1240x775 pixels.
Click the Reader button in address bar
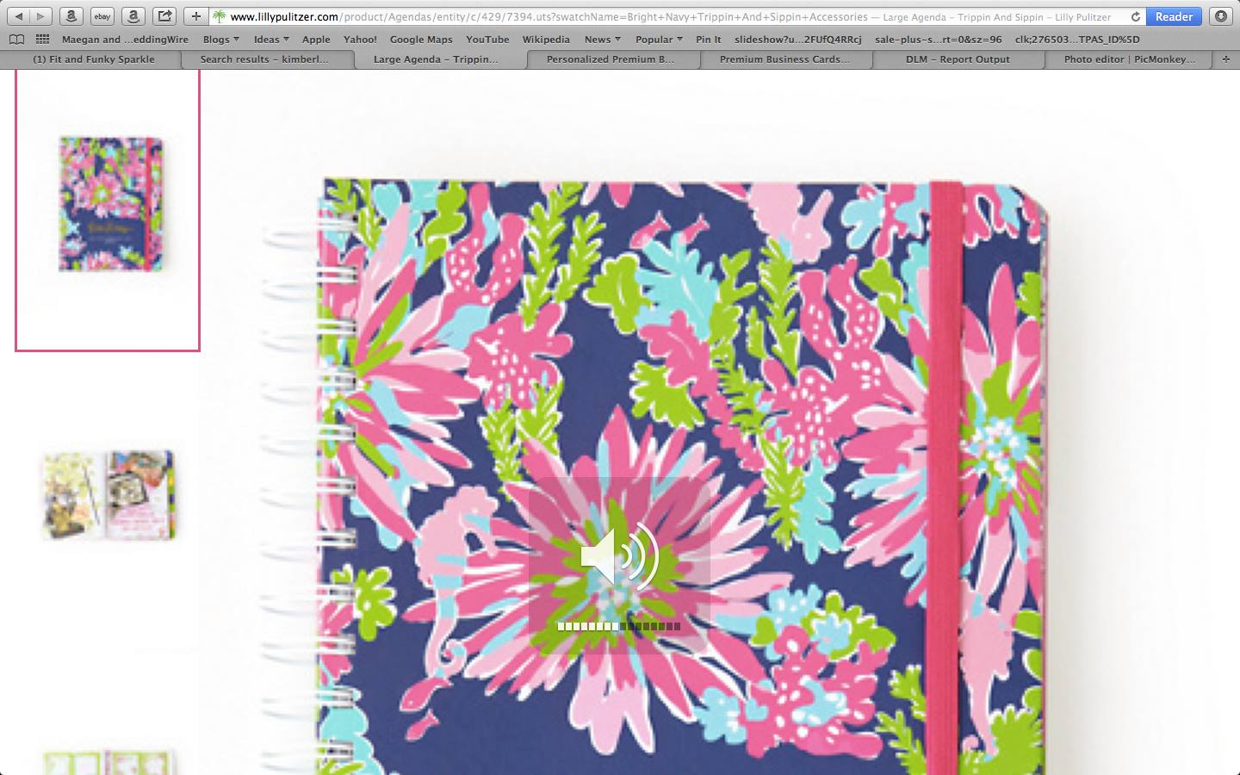[1174, 16]
